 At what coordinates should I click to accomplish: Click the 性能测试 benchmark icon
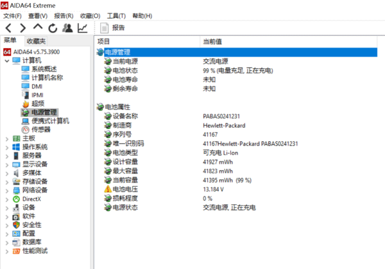tap(16, 251)
